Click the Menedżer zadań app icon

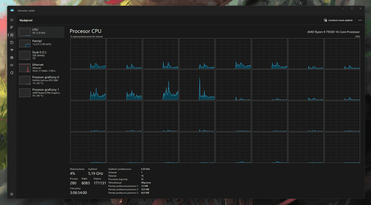point(12,9)
